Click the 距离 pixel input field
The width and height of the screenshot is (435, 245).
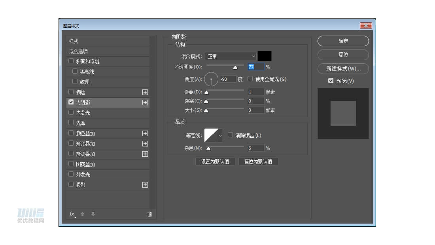[255, 92]
